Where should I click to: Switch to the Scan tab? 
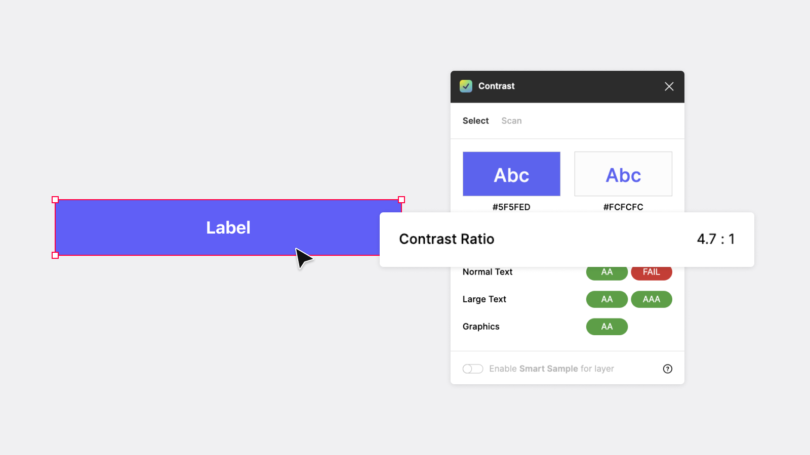coord(511,121)
